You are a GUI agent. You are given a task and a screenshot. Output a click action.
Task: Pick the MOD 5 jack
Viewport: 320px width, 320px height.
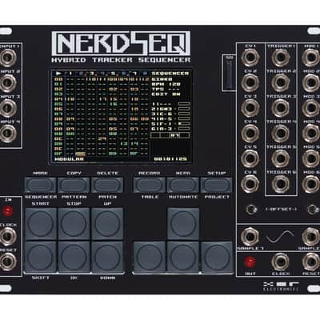(x=311, y=158)
